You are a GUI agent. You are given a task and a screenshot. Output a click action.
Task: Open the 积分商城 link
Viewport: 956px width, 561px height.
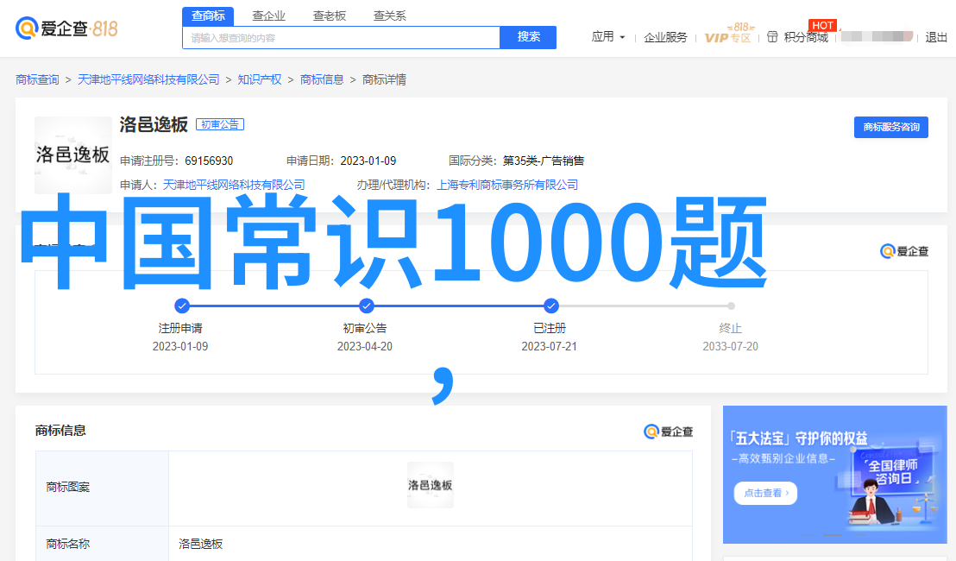[x=806, y=38]
